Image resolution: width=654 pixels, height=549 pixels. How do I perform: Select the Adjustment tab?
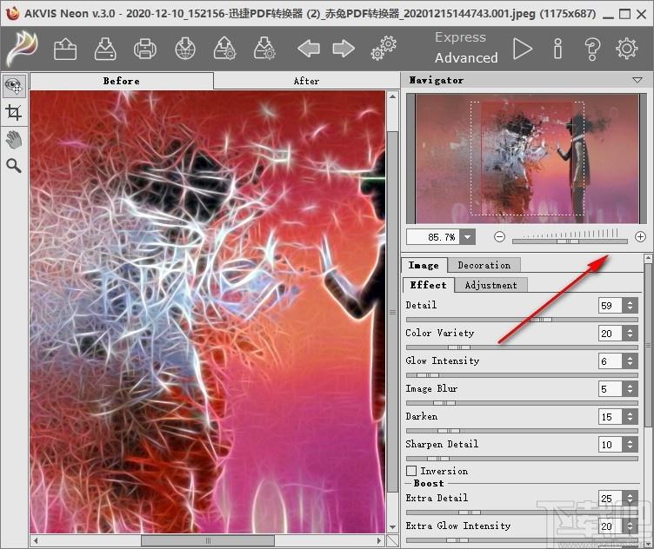490,285
